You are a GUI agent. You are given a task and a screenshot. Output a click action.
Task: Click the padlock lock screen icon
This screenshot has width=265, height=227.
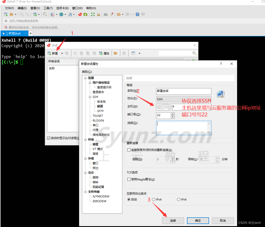98,14
